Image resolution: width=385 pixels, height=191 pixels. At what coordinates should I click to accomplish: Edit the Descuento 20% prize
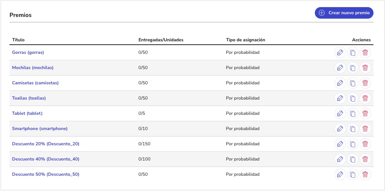[340, 144]
